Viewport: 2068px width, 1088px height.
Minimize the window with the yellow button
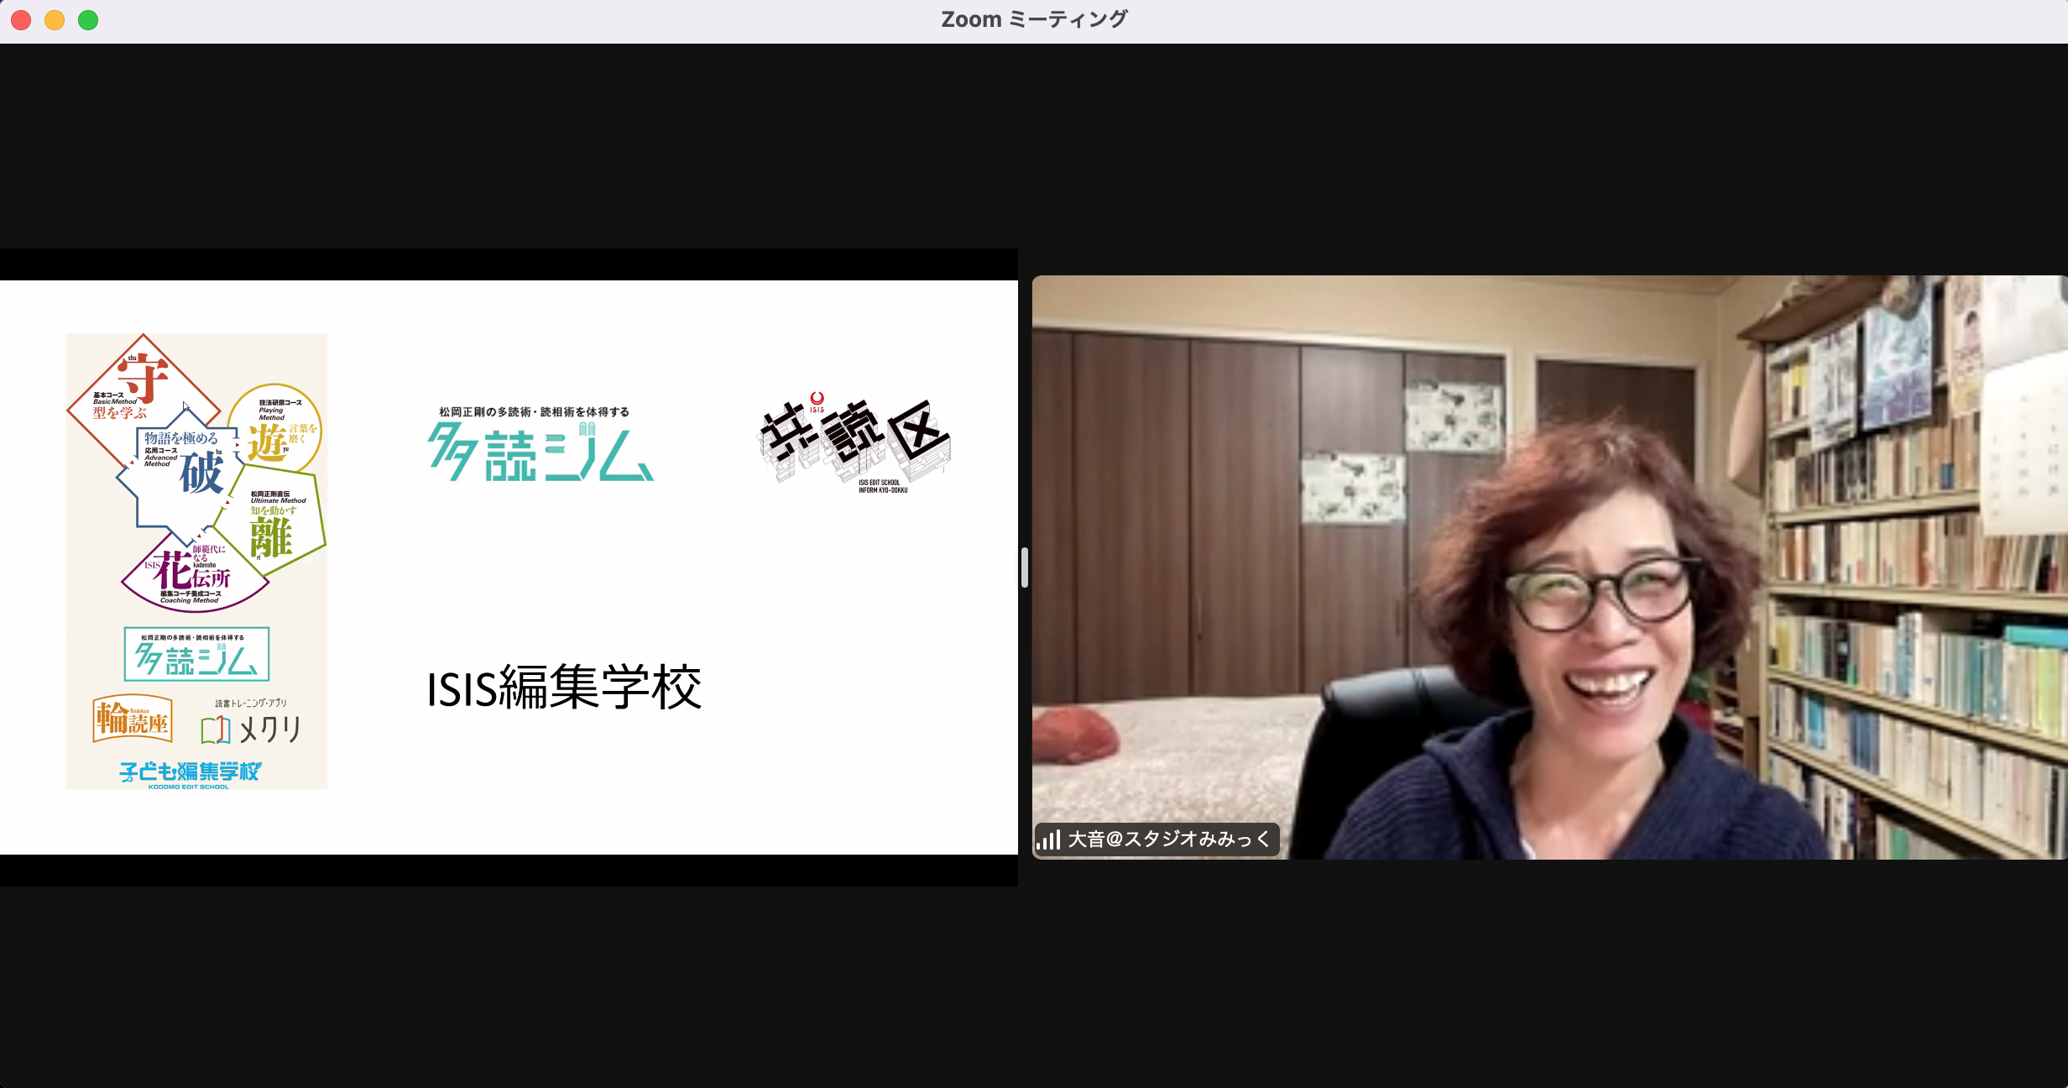click(x=55, y=20)
